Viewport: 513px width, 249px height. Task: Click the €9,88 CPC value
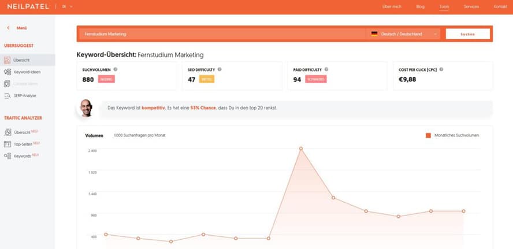click(407, 79)
